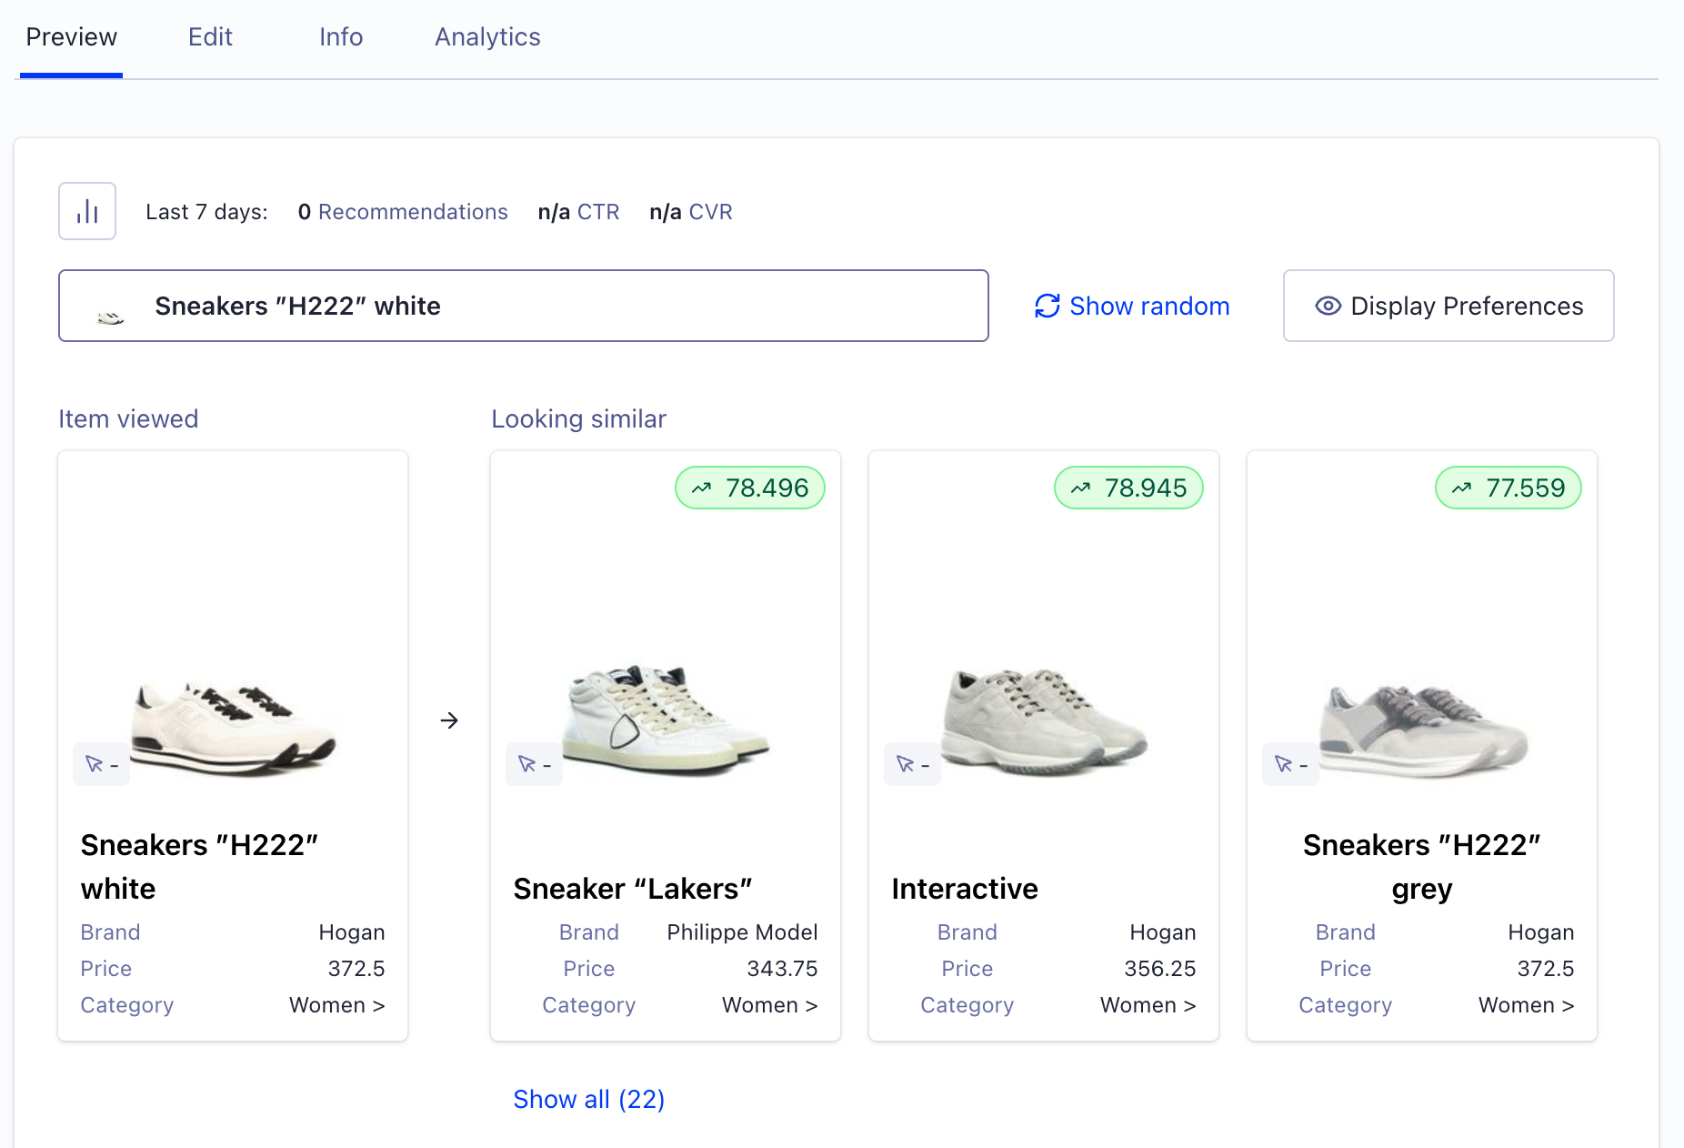
Task: Click the Looking similar heading
Action: 578,419
